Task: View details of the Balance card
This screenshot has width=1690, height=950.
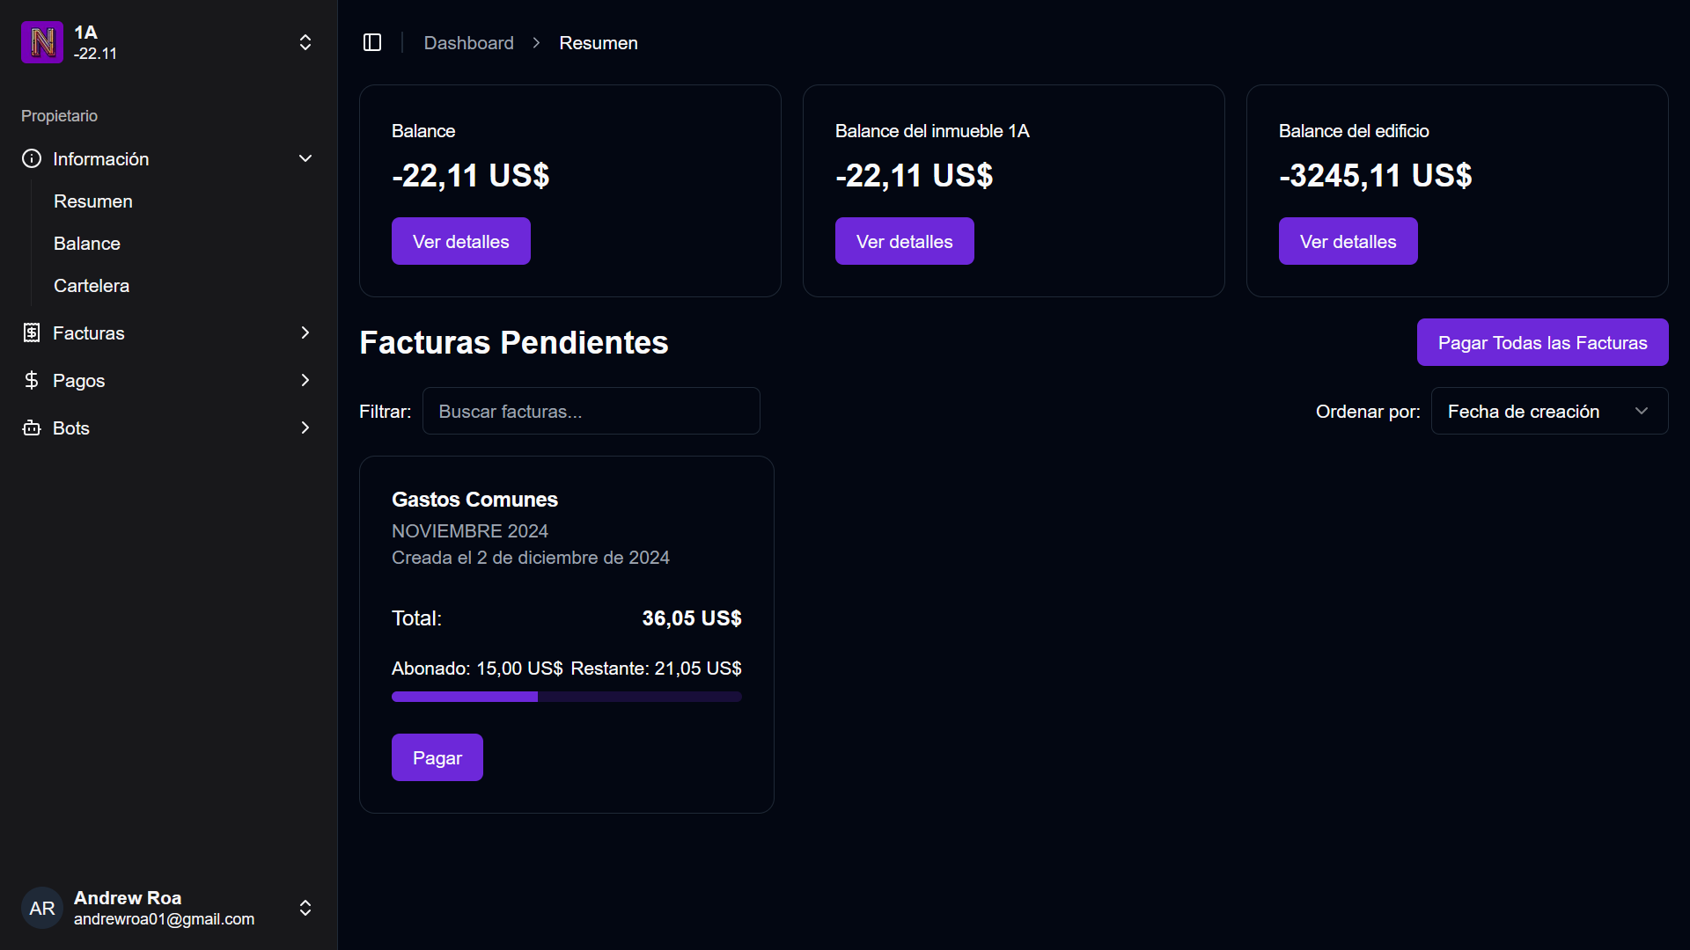Action: click(x=461, y=241)
